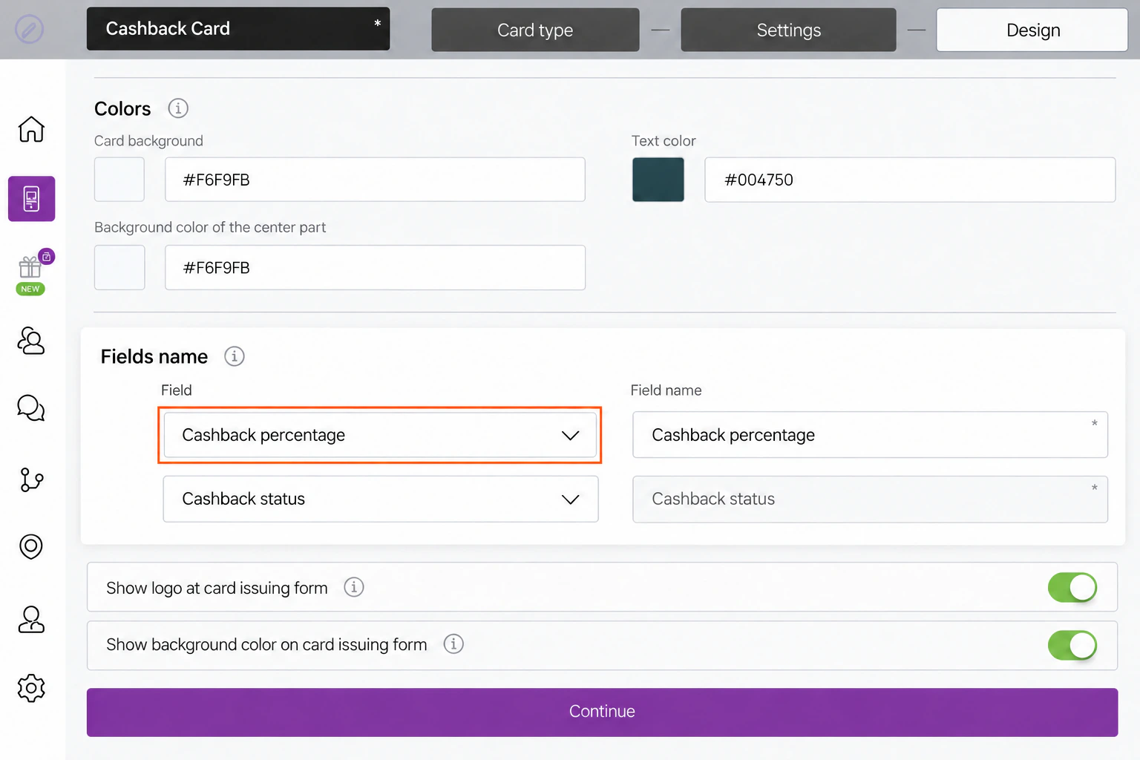Viewport: 1140px width, 760px height.
Task: Show info tooltip next to Fields name
Action: pyautogui.click(x=235, y=356)
